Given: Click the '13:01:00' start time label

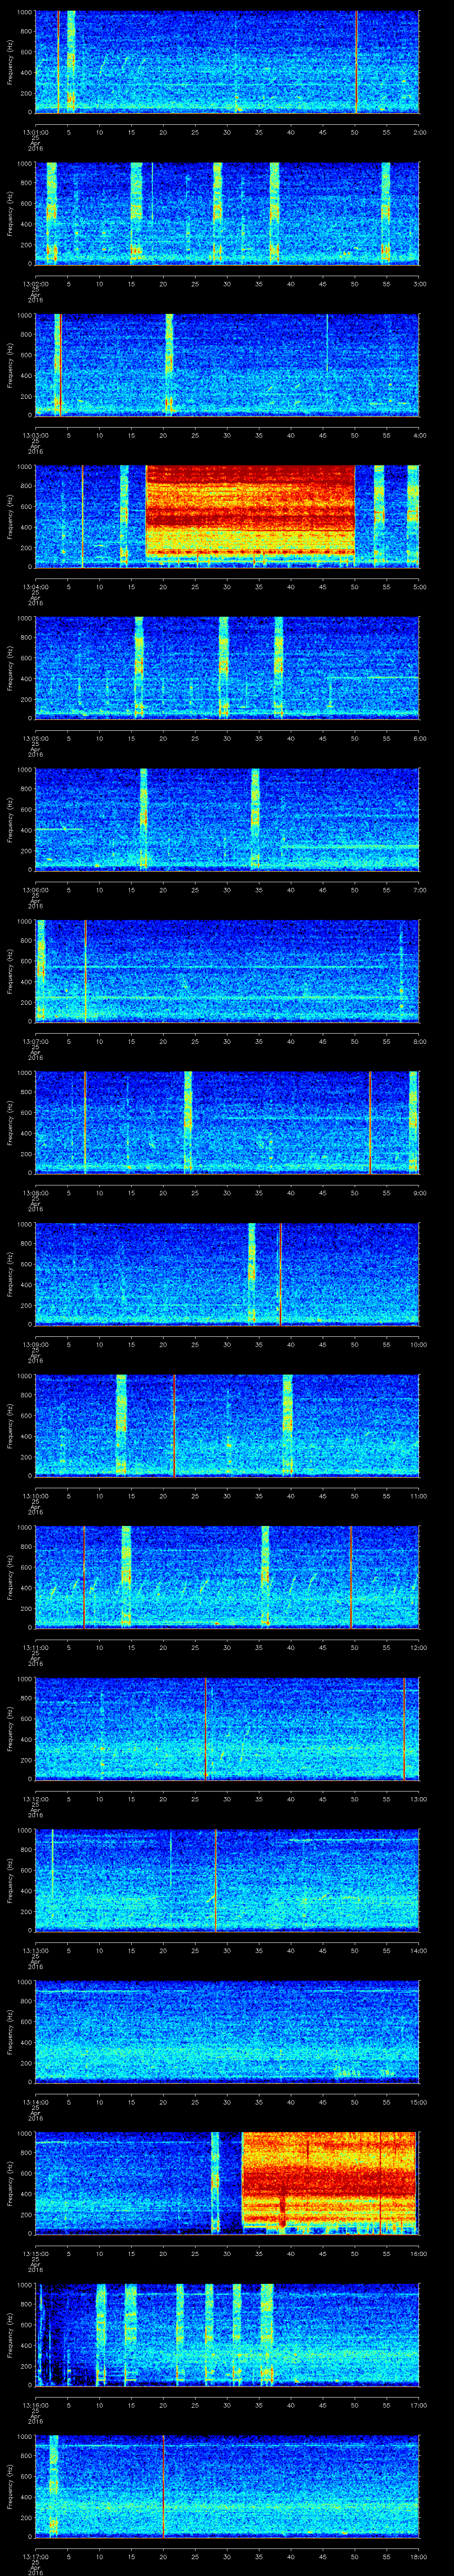Looking at the screenshot, I should 35,132.
